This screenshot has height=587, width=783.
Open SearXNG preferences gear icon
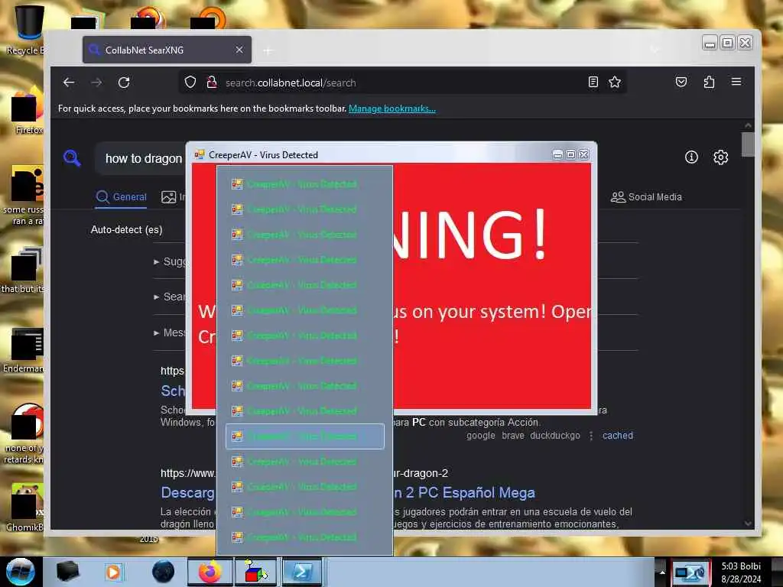(720, 157)
